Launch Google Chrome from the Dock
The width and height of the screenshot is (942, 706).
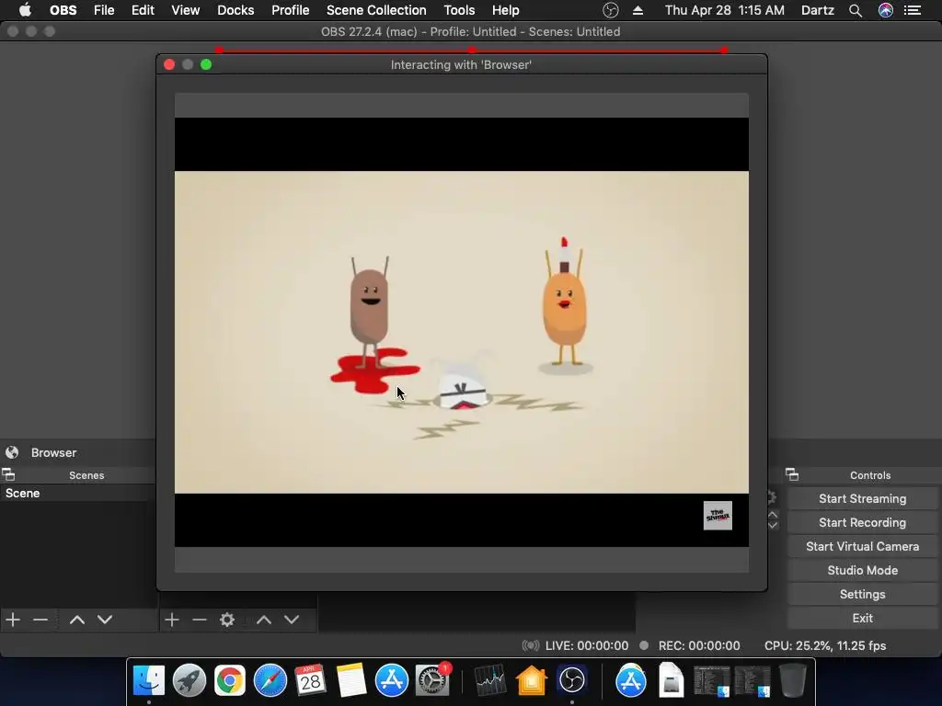pos(229,680)
